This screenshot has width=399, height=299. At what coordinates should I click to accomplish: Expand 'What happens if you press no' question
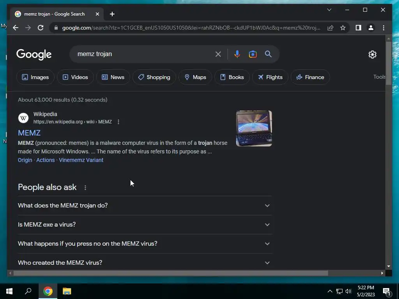145,244
